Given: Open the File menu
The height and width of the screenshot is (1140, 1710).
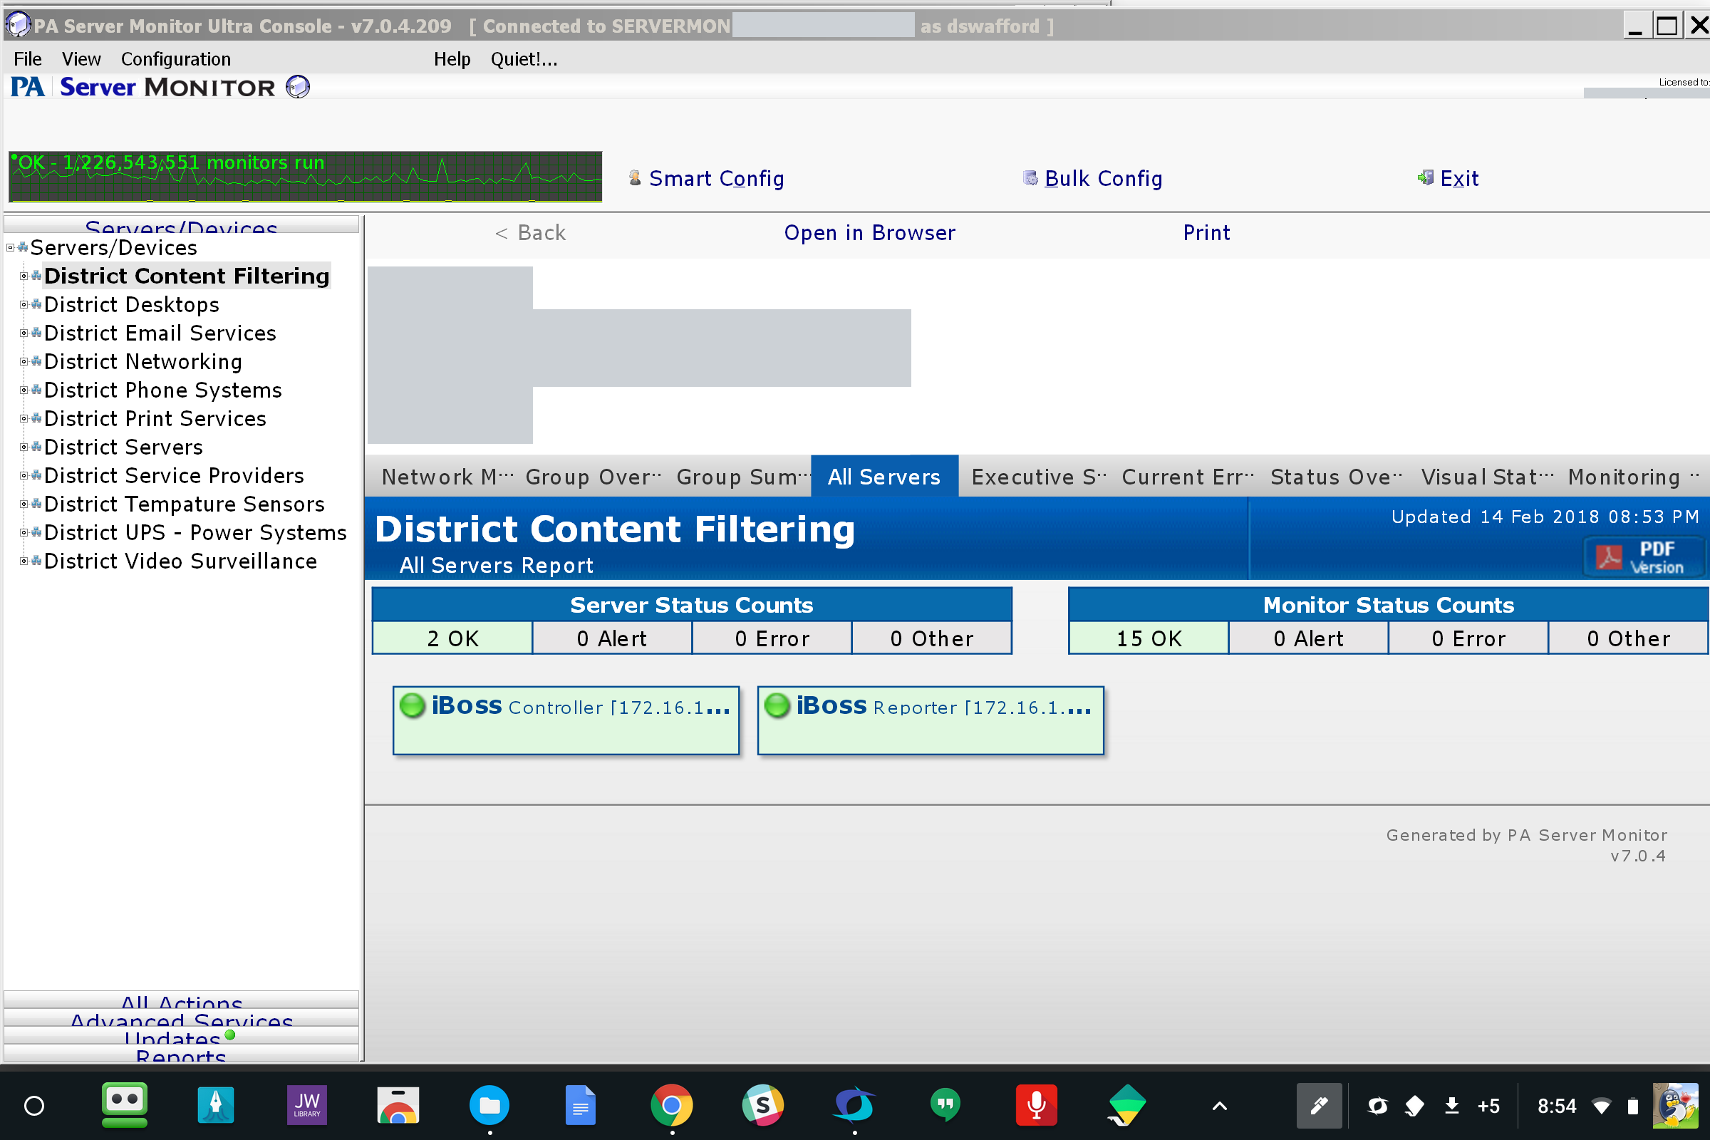Looking at the screenshot, I should 28,59.
